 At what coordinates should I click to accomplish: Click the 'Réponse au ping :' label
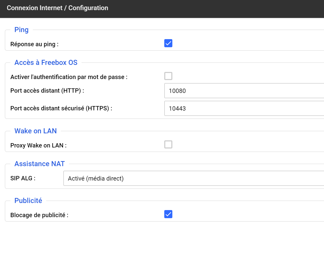(x=34, y=44)
